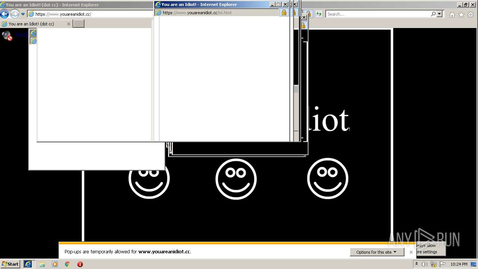Viewport: 478px width, 269px height.
Task: Focus the main window address bar URL
Action: (91, 14)
